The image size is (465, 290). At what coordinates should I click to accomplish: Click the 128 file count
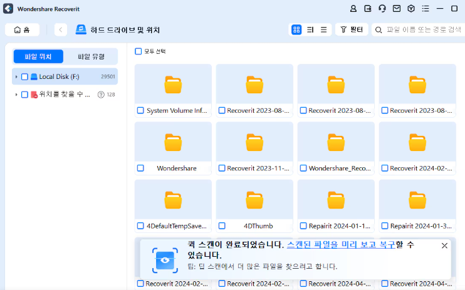111,95
